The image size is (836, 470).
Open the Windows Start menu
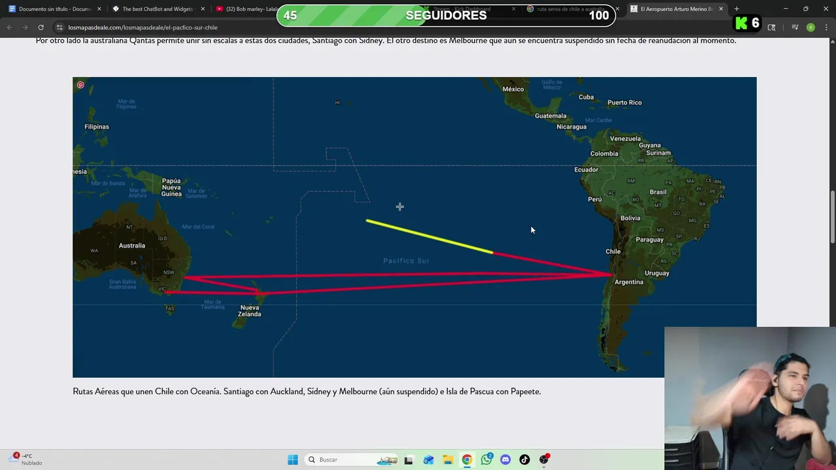tap(293, 460)
